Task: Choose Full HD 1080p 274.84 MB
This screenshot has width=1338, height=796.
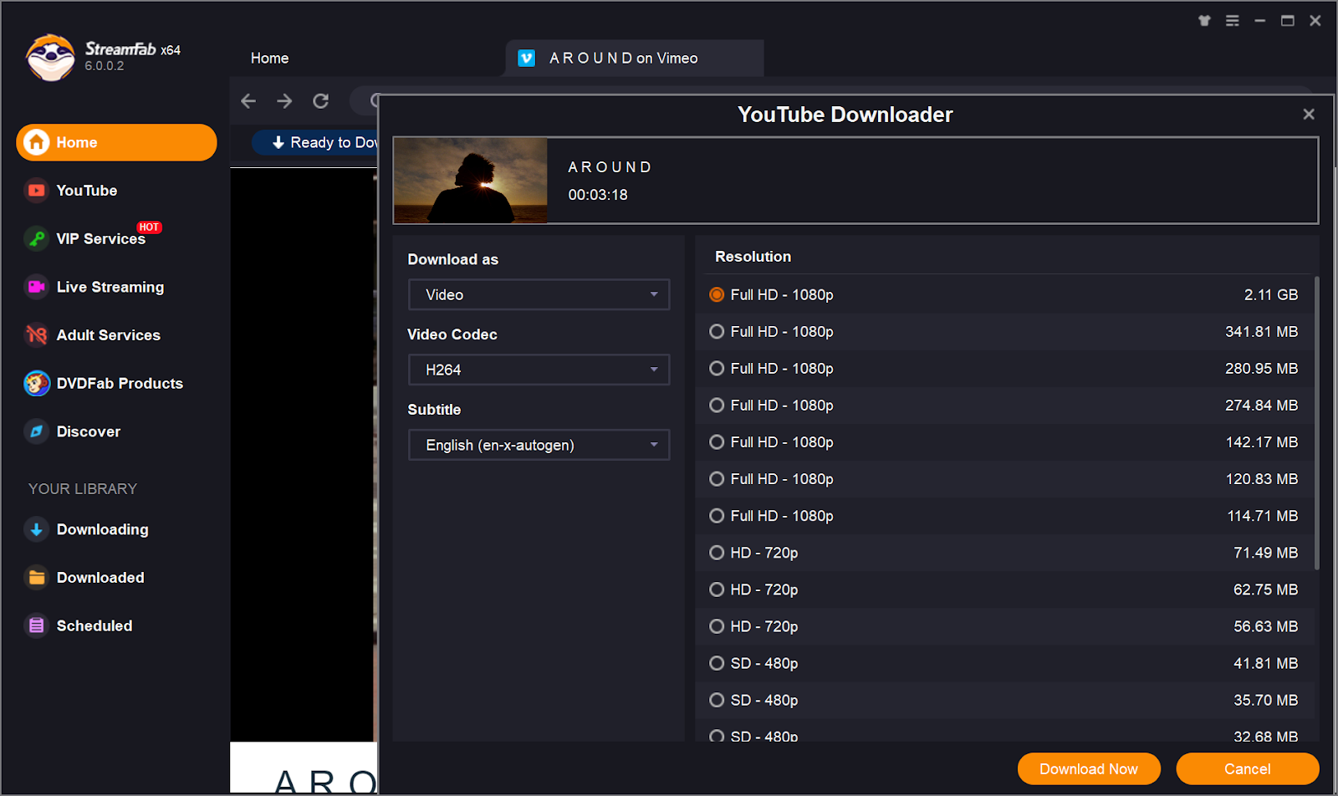Action: pyautogui.click(x=1004, y=406)
